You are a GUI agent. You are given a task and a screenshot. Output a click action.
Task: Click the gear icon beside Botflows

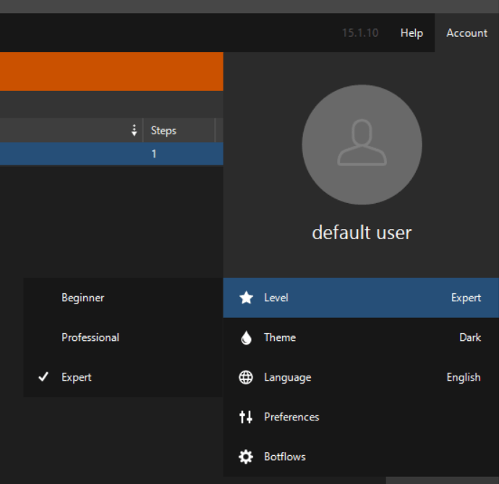(x=246, y=457)
